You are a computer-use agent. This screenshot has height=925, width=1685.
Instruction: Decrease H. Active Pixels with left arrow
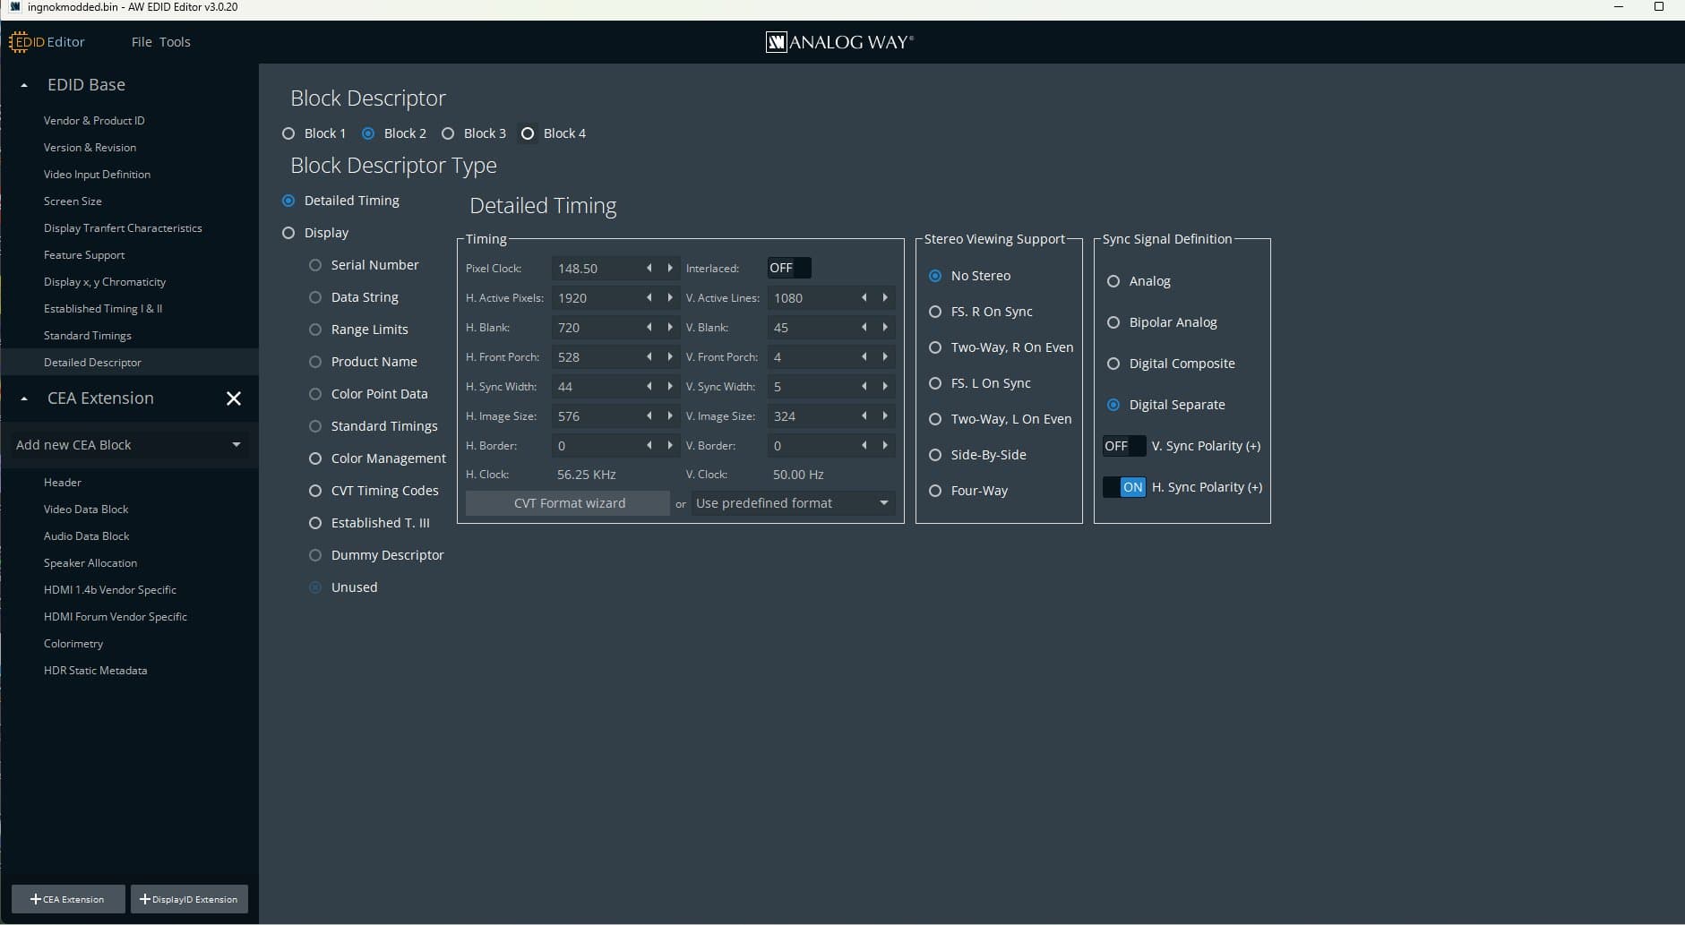(x=649, y=297)
